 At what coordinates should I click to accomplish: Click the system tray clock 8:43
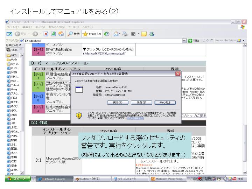[241, 179]
